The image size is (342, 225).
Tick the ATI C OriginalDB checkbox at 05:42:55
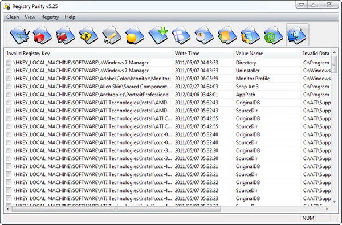click(x=9, y=118)
